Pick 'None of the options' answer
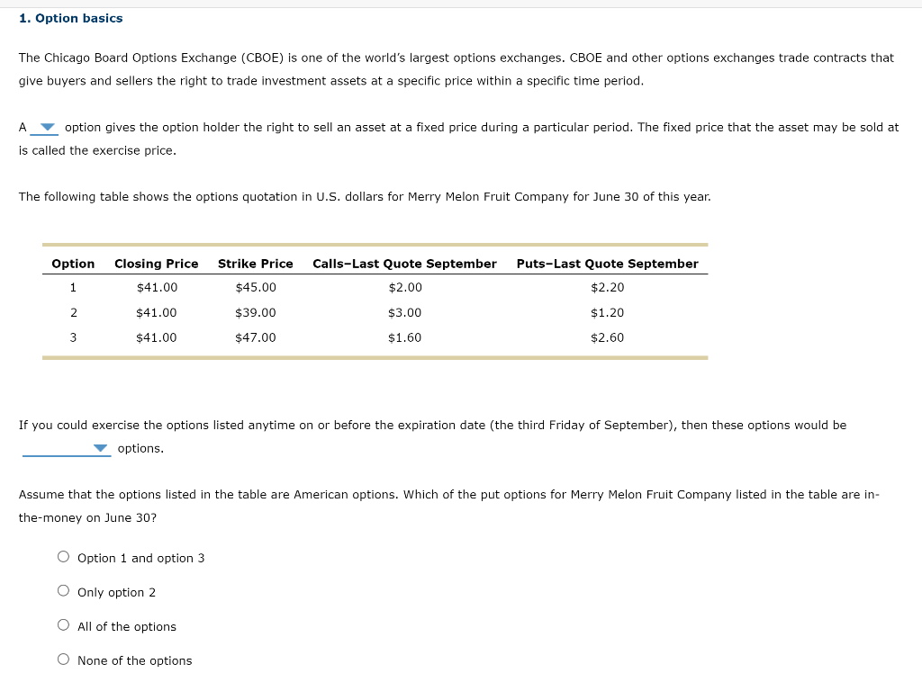This screenshot has width=922, height=682. [63, 659]
